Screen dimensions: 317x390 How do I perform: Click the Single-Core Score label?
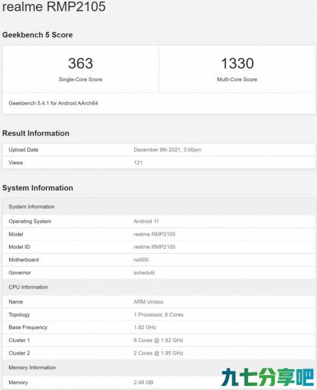(x=81, y=79)
